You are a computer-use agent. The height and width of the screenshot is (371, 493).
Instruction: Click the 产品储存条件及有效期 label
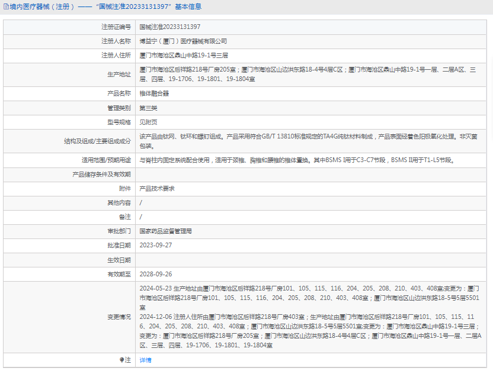point(101,175)
